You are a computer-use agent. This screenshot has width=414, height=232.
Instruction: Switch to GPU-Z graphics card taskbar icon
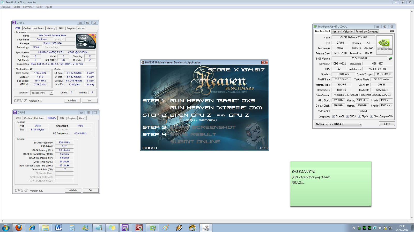pyautogui.click(x=152, y=228)
